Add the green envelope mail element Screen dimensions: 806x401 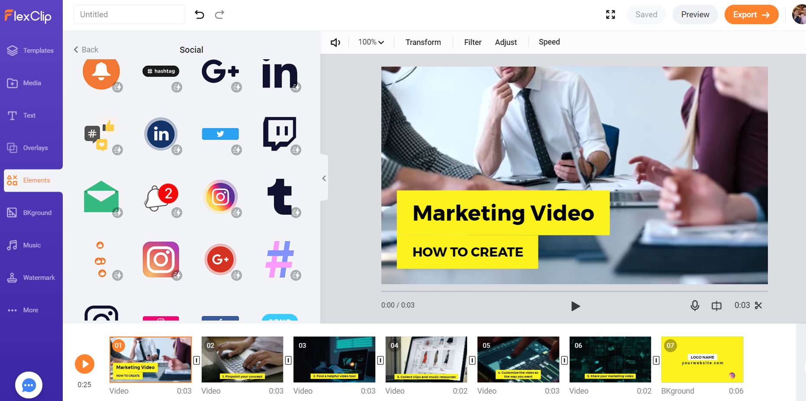pos(101,197)
